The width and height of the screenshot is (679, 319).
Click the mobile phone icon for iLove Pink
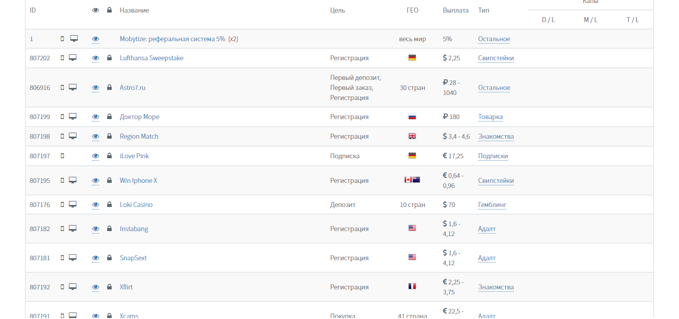point(62,156)
